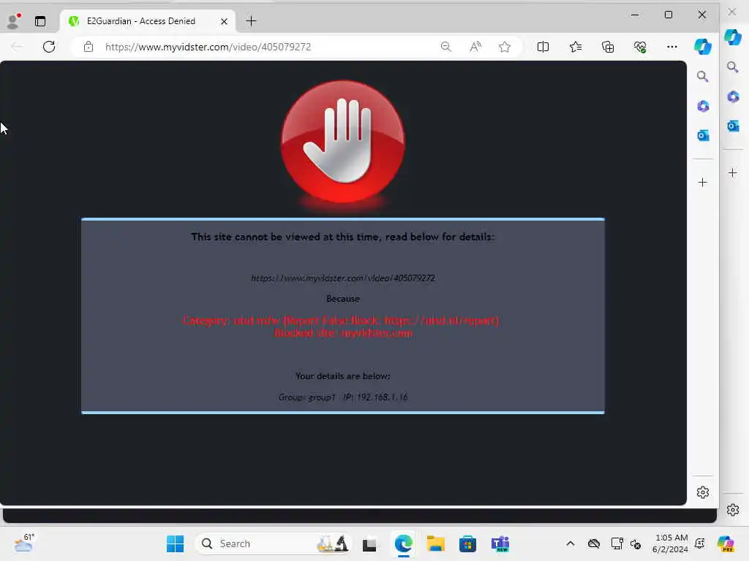Show hidden system tray icons
Viewport: 749px width, 561px height.
tap(571, 543)
